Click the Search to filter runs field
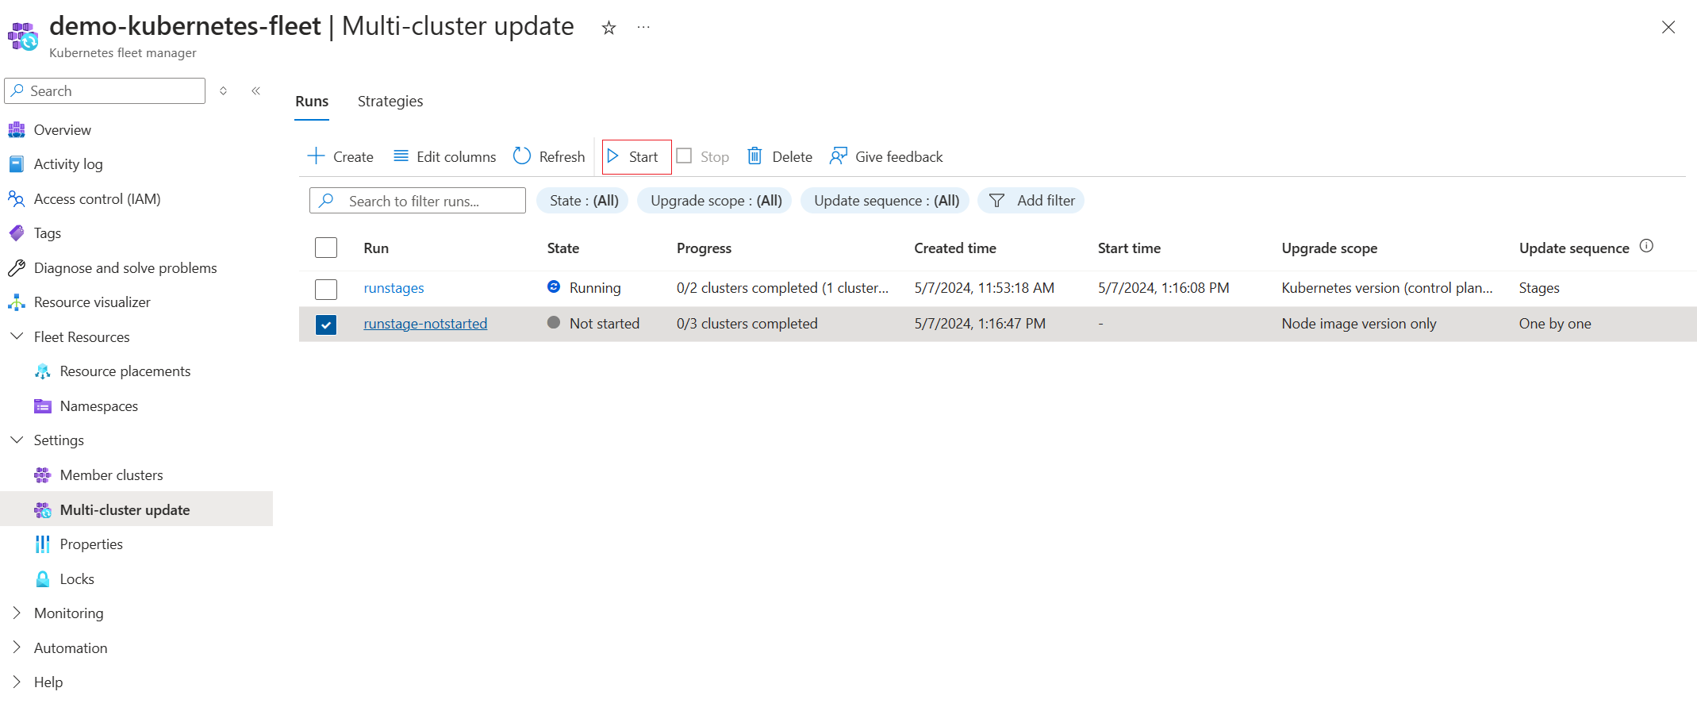The height and width of the screenshot is (707, 1697). pyautogui.click(x=428, y=202)
